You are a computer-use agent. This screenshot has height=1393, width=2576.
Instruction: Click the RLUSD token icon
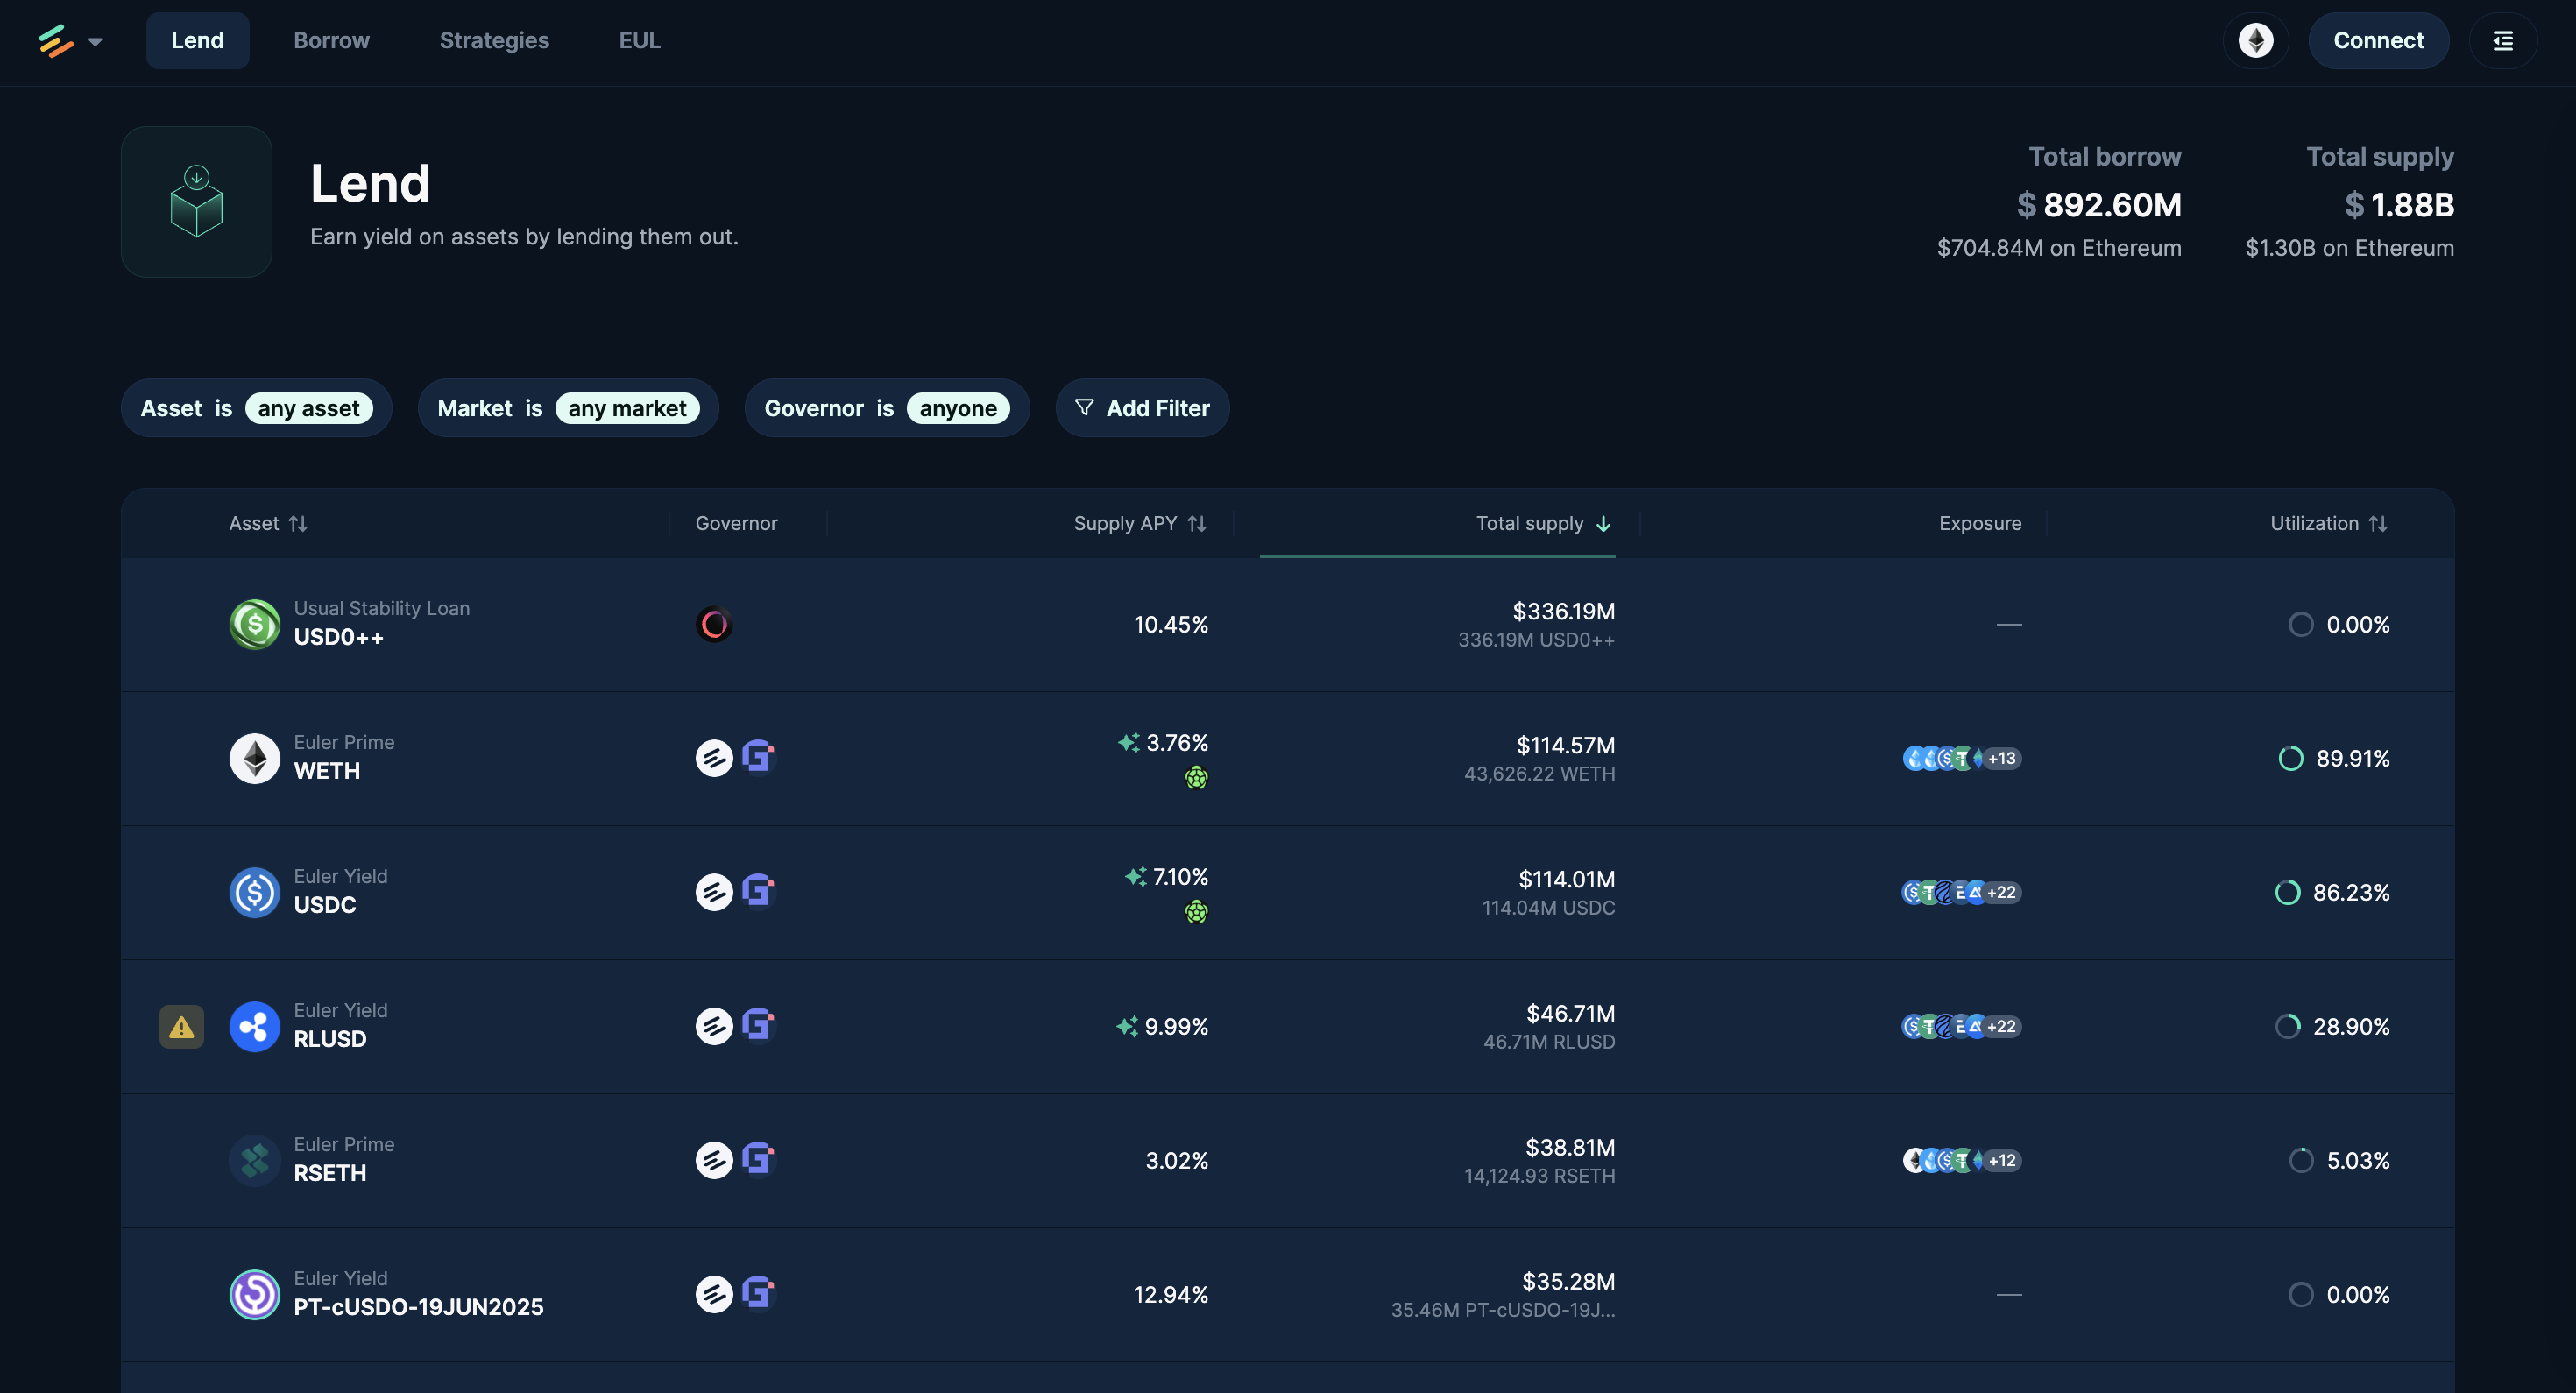(x=255, y=1026)
